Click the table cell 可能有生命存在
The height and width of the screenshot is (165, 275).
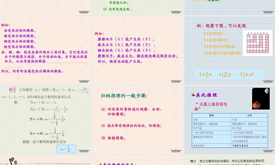[x=249, y=145]
